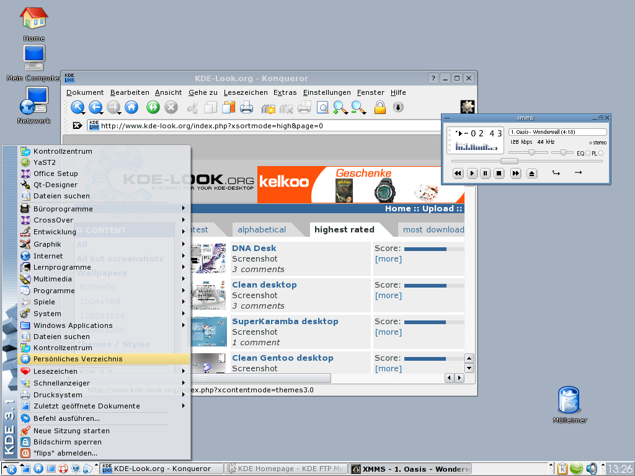Click the DNA Desk screenshot thumbnail
The height and width of the screenshot is (476, 635).
(x=208, y=258)
